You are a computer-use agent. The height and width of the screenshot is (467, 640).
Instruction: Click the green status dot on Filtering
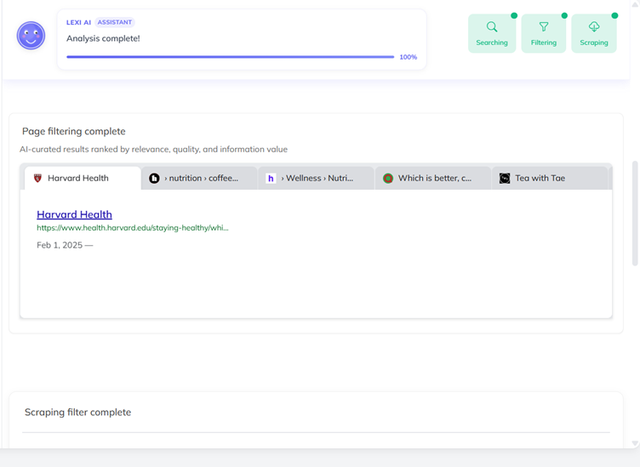(x=564, y=15)
